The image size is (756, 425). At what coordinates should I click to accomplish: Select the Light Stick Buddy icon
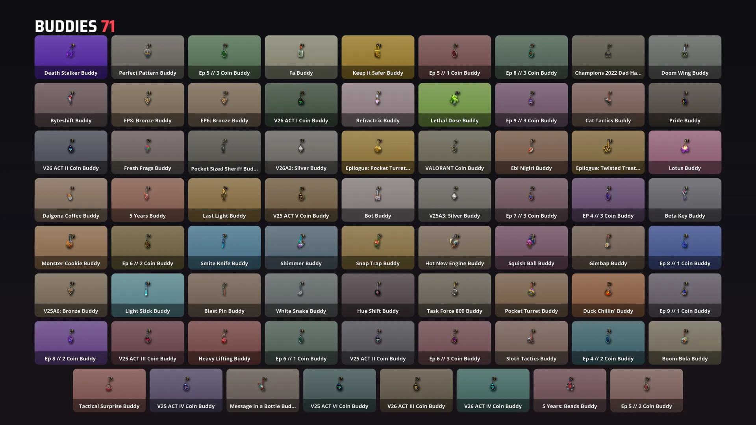(x=148, y=289)
